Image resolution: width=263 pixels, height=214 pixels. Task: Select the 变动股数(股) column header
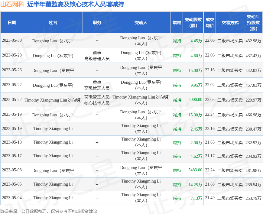(x=193, y=23)
